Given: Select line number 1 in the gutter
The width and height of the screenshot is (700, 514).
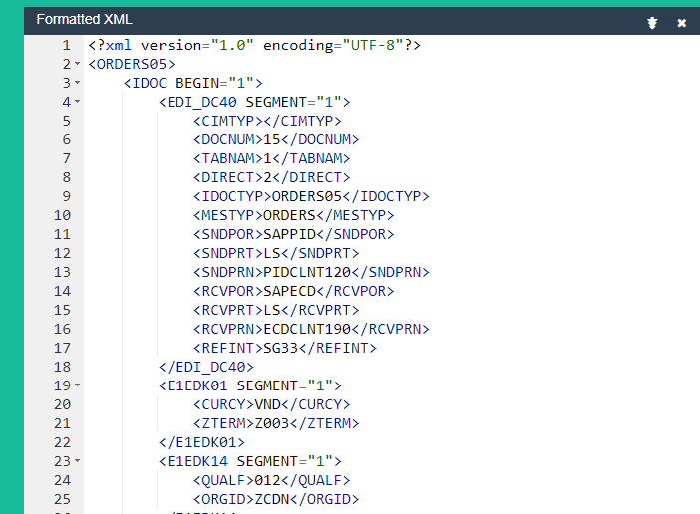Looking at the screenshot, I should tap(65, 46).
